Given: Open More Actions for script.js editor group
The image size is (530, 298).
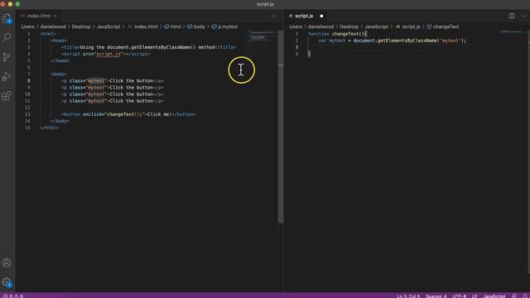Looking at the screenshot, I should point(523,16).
